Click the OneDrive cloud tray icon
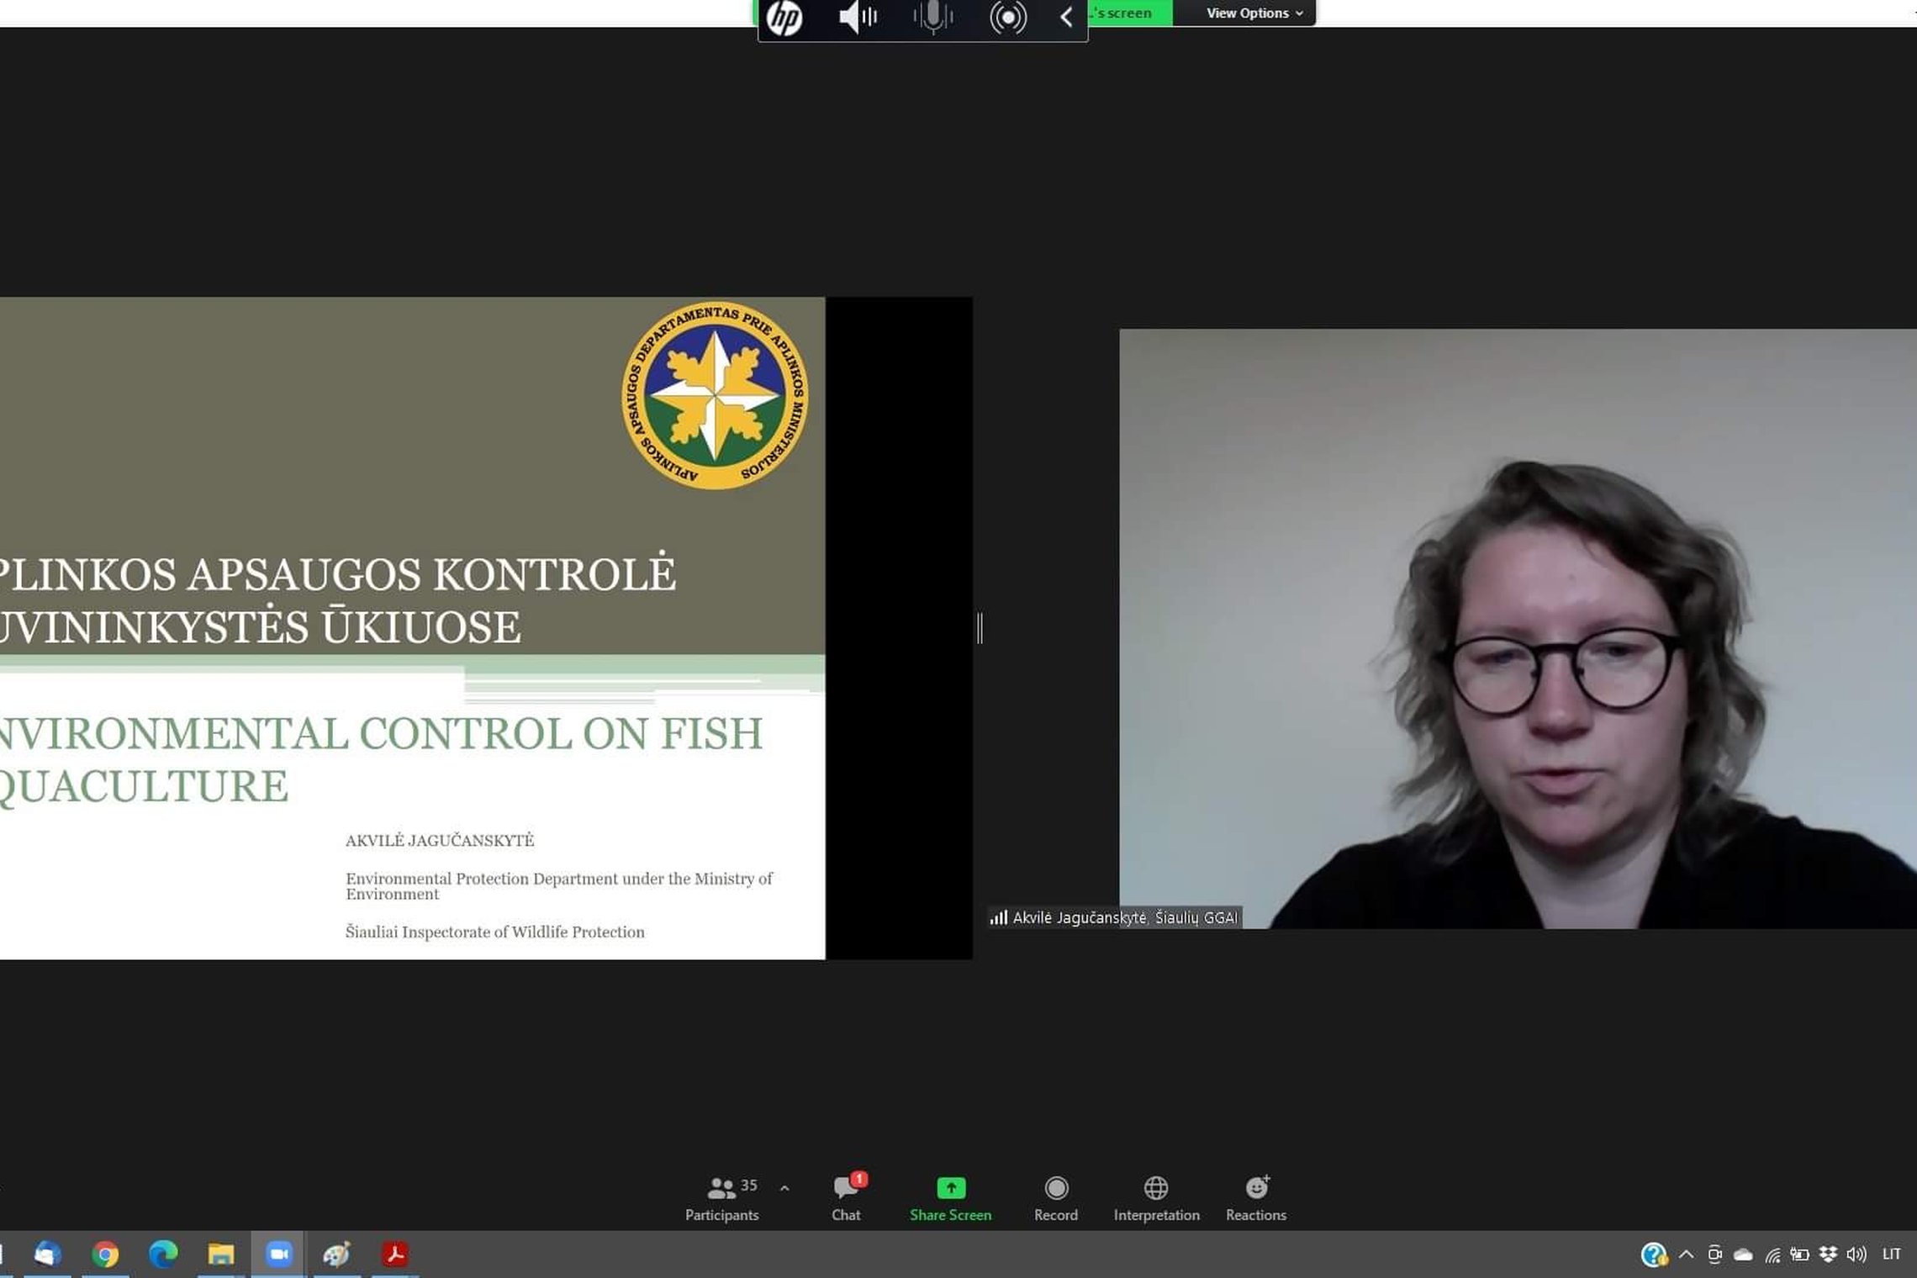Viewport: 1917px width, 1278px height. click(1743, 1255)
